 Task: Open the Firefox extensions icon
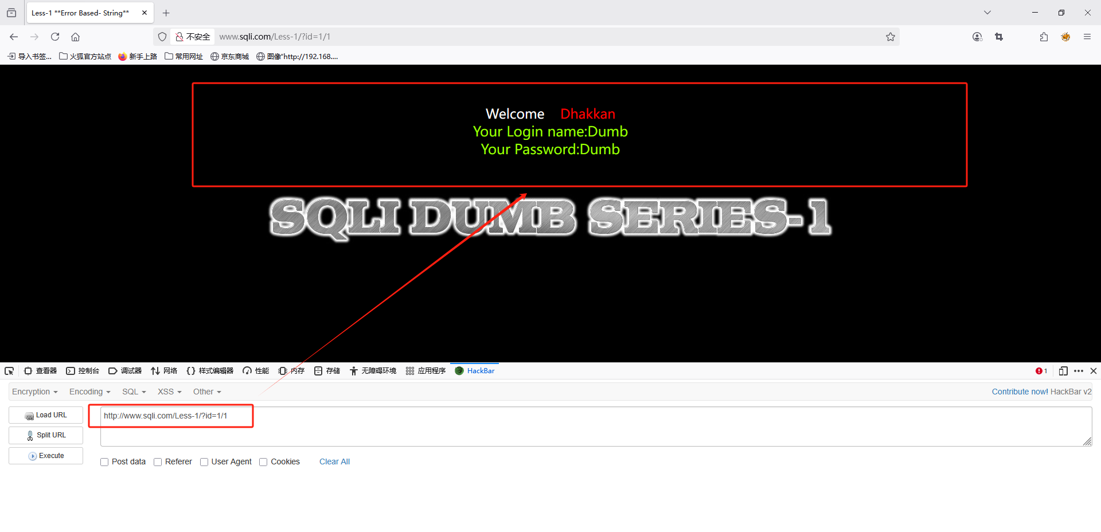tap(1044, 37)
